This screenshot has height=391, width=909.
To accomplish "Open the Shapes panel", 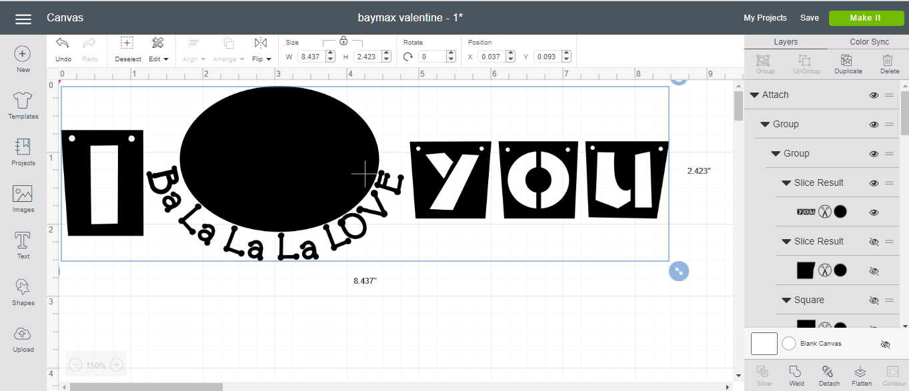I will [23, 292].
